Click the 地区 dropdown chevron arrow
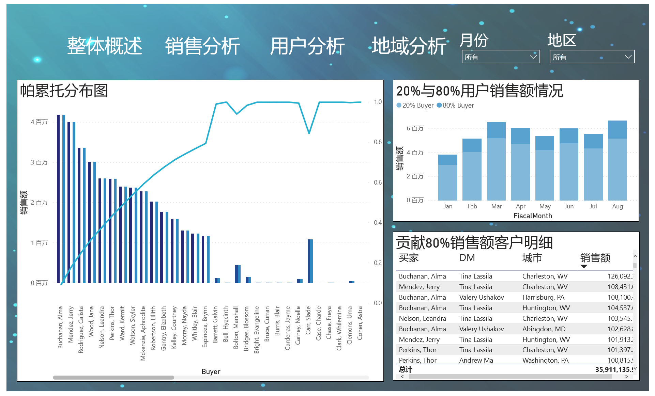This screenshot has height=396, width=655. 628,57
